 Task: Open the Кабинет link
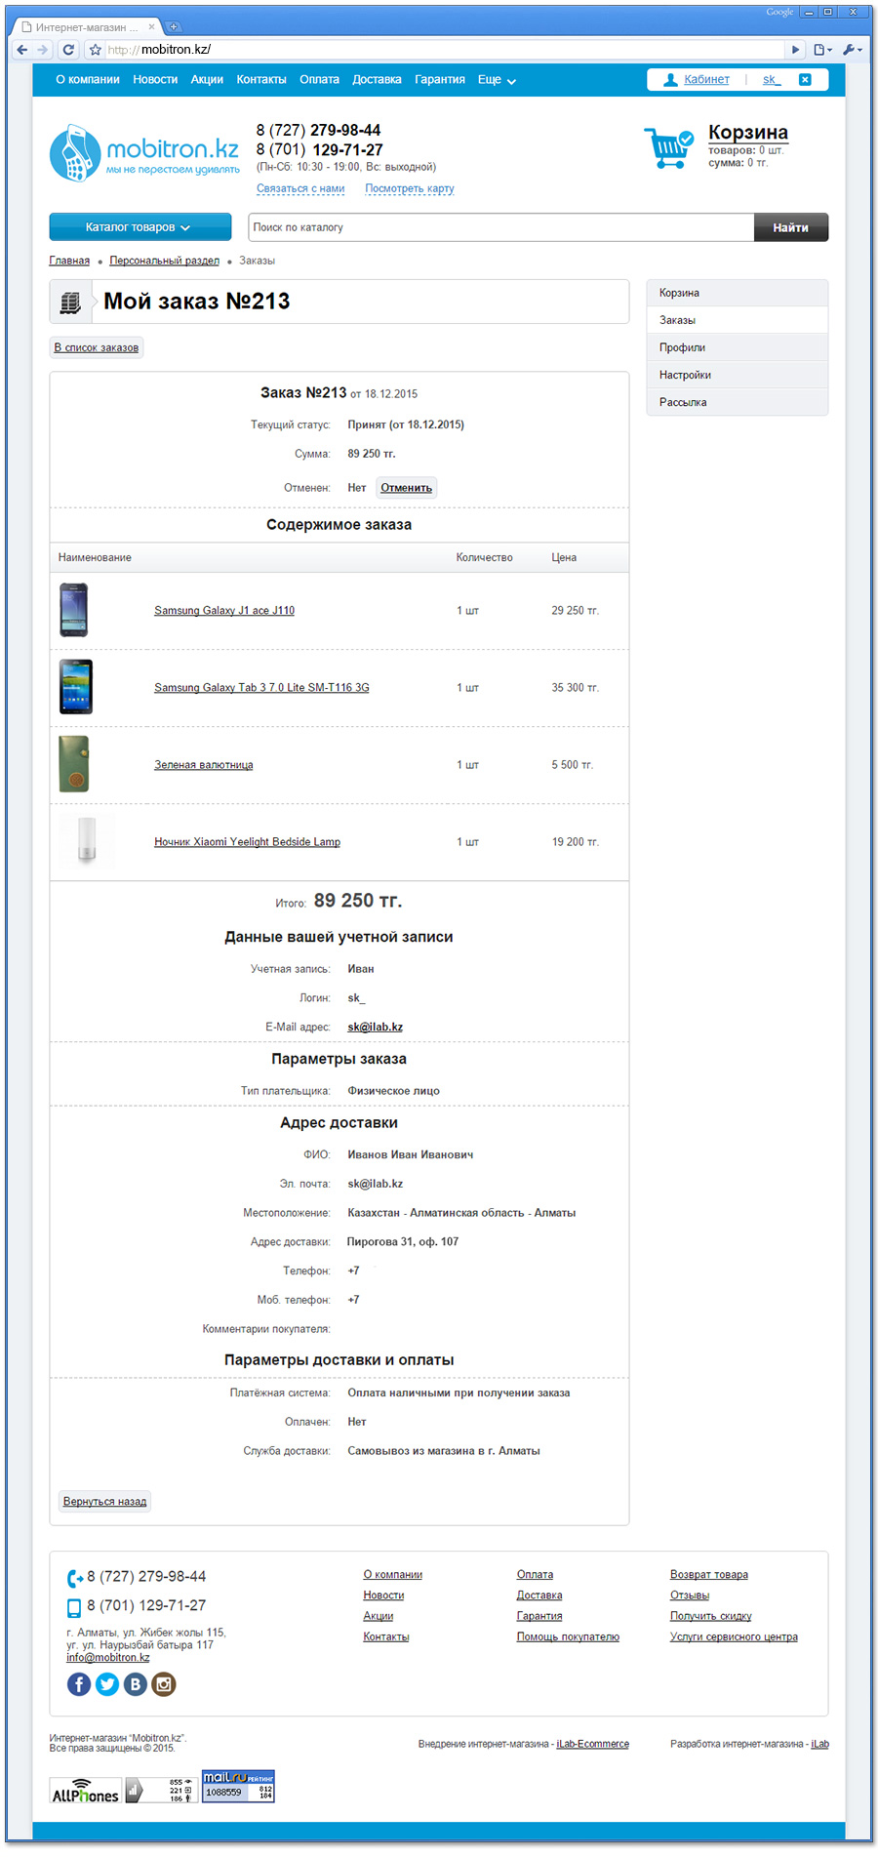pos(706,80)
